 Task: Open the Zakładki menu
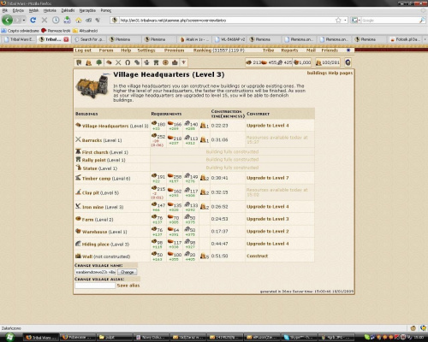click(x=68, y=10)
